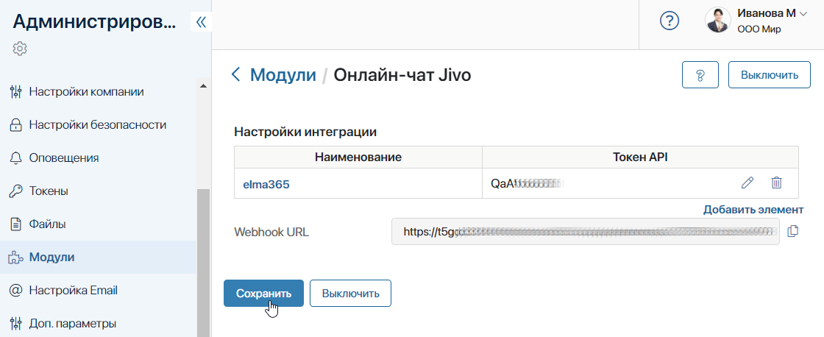The image size is (824, 337).
Task: Click the bell icon beside Оповещения
Action: pyautogui.click(x=16, y=158)
